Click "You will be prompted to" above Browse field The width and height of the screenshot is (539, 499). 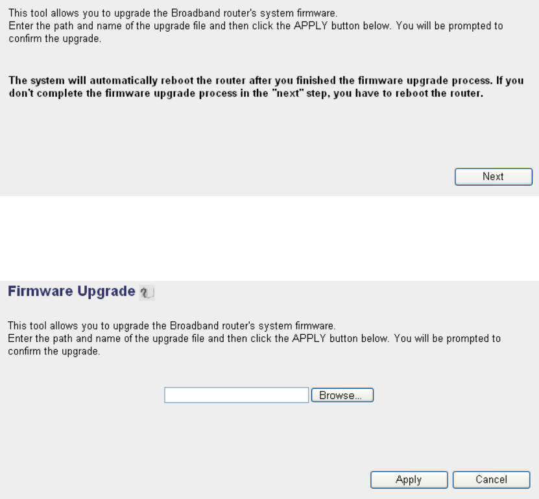click(447, 338)
